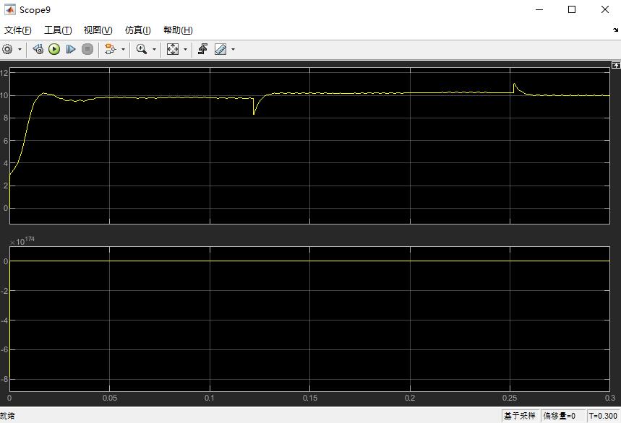This screenshot has width=621, height=423.
Task: Open the 文件(F) menu
Action: (17, 30)
